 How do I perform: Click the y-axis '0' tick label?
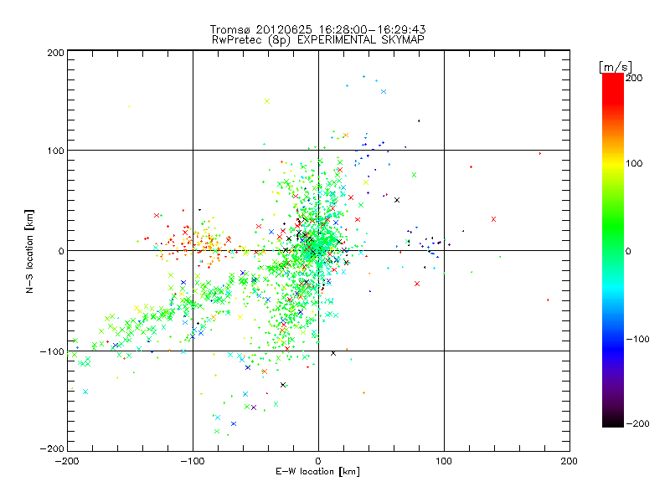click(x=61, y=251)
